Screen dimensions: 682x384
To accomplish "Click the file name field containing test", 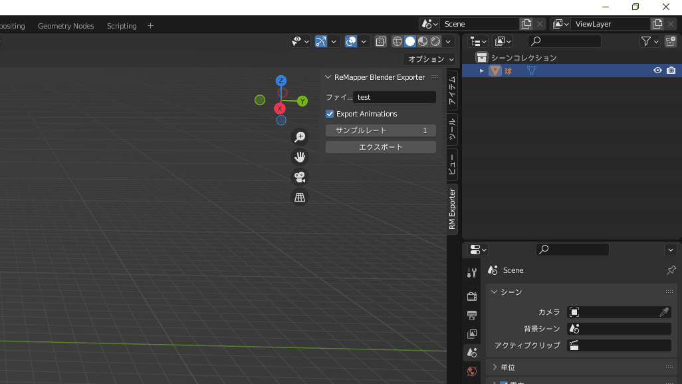I will click(x=394, y=97).
